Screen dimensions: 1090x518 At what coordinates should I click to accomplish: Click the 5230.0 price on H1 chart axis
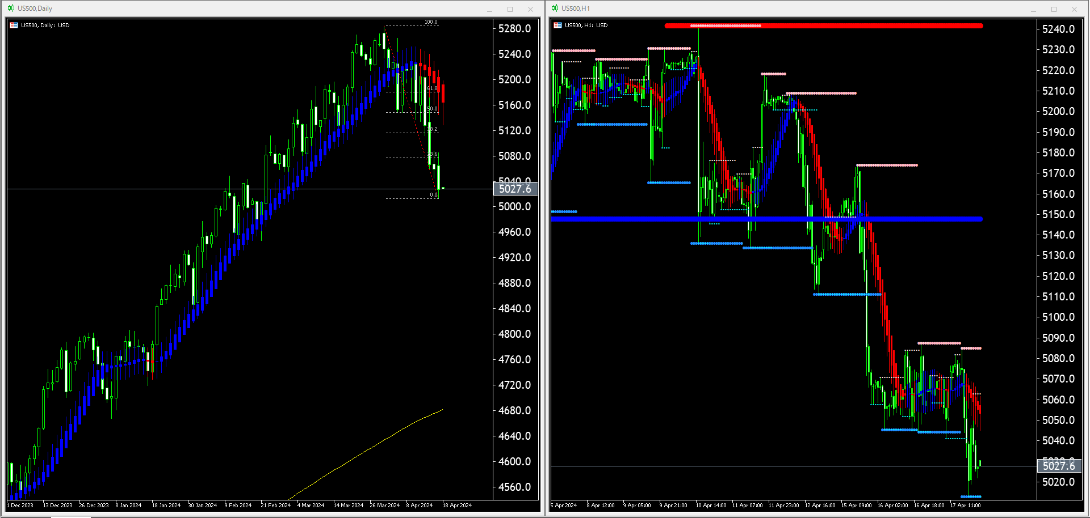click(x=1058, y=50)
